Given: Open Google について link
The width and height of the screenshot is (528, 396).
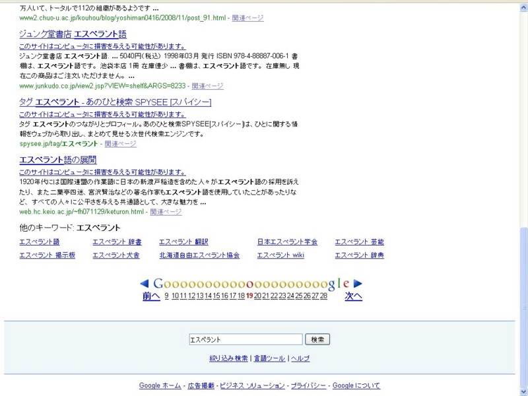Looking at the screenshot, I should (x=356, y=385).
